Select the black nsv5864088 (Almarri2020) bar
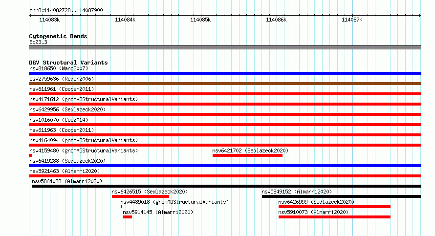 (x=227, y=186)
